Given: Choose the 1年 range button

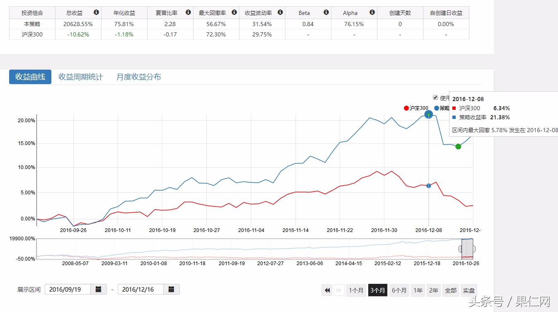Looking at the screenshot, I should pyautogui.click(x=418, y=290).
